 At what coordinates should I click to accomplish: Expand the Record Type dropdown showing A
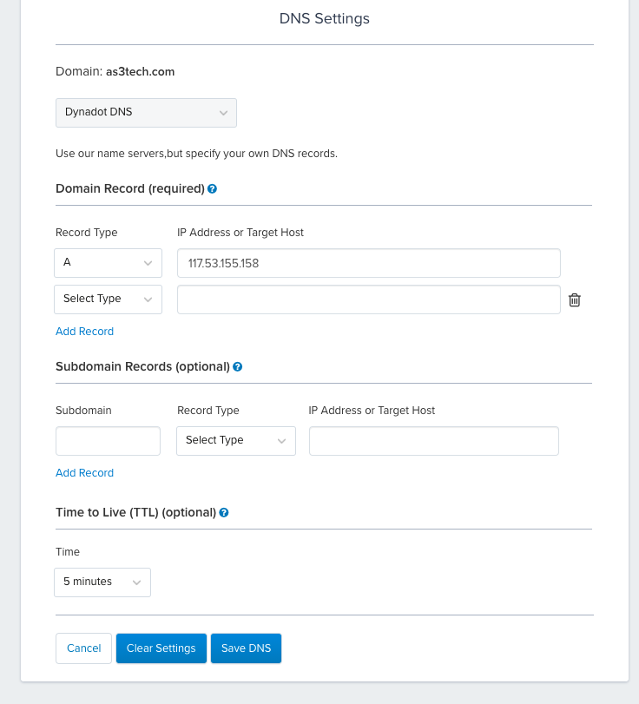(108, 263)
